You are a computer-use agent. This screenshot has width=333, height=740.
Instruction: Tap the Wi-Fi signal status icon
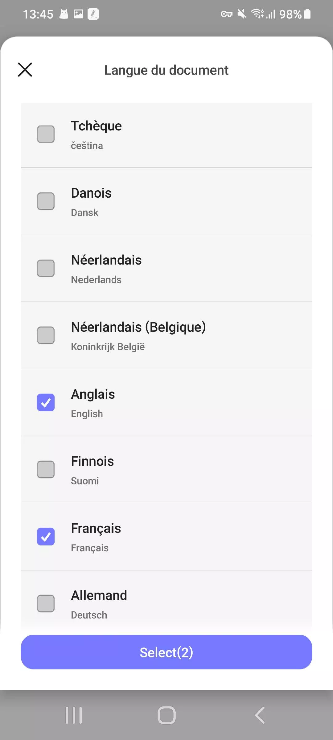pyautogui.click(x=257, y=14)
